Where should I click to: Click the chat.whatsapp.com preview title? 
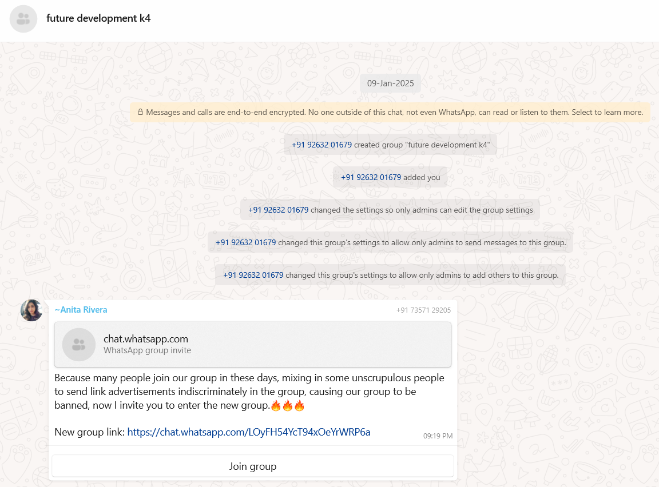(146, 339)
